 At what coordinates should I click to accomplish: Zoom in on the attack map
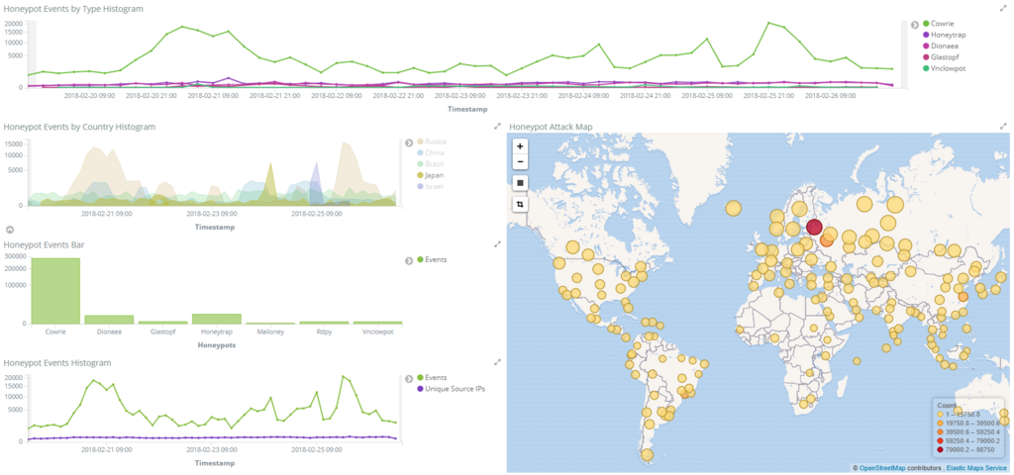[x=520, y=146]
